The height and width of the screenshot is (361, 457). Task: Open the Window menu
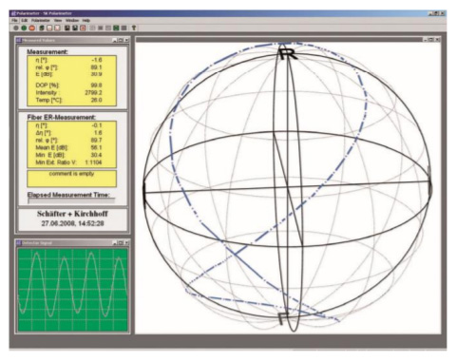pos(72,21)
